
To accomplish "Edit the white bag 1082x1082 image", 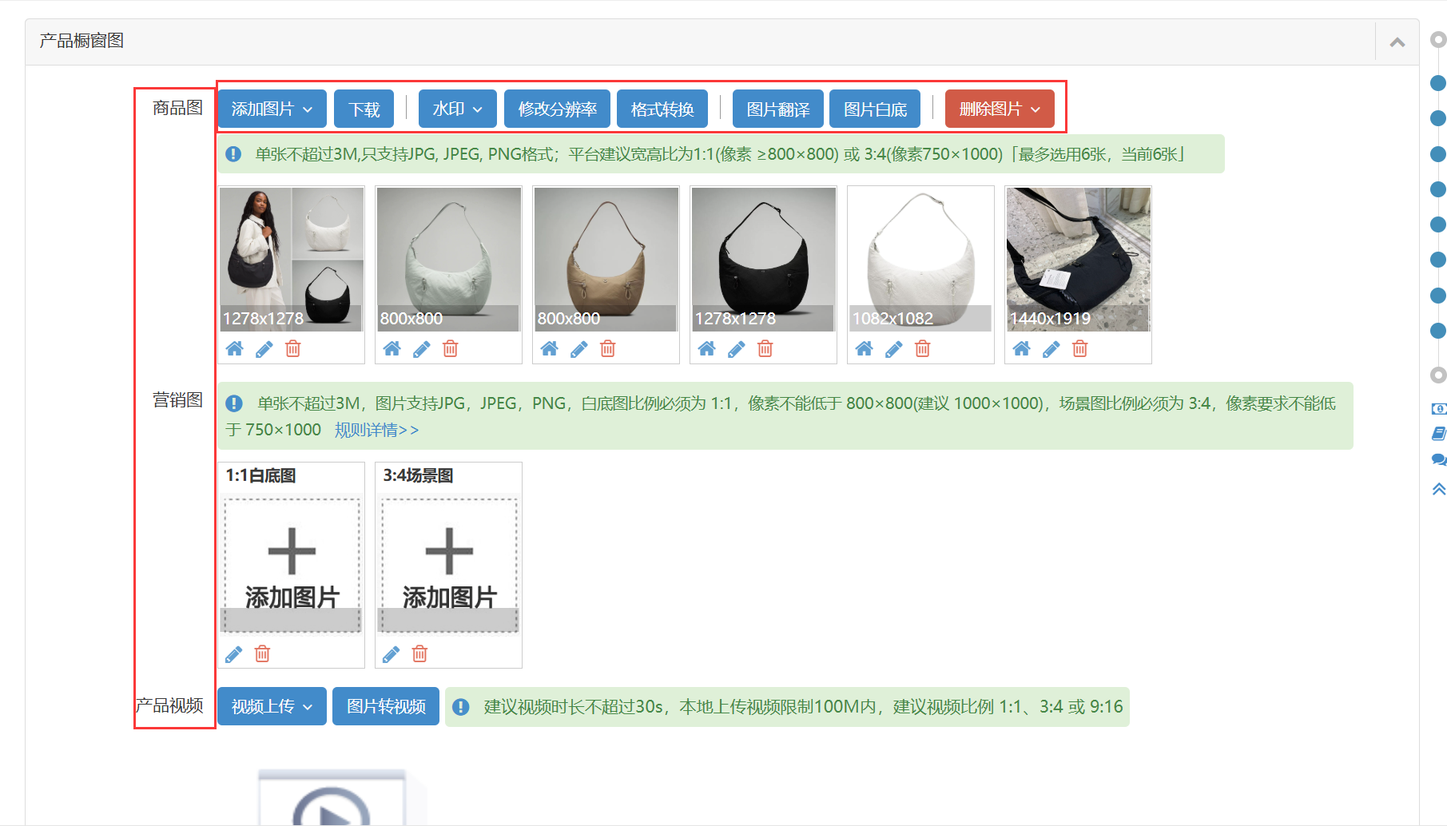I will pos(893,349).
